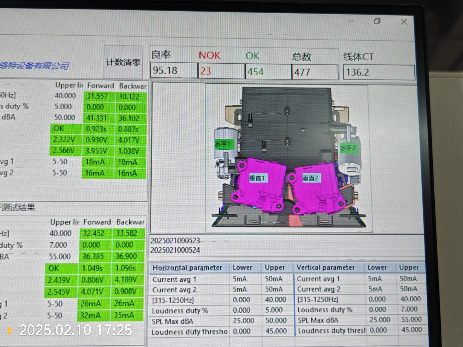Screen dimensions: 463x347
Task: Select the 水平1 motor label on diagram
Action: [x=223, y=144]
